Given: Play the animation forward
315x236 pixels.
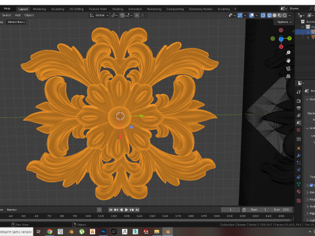Looking at the screenshot, I should click(127, 210).
